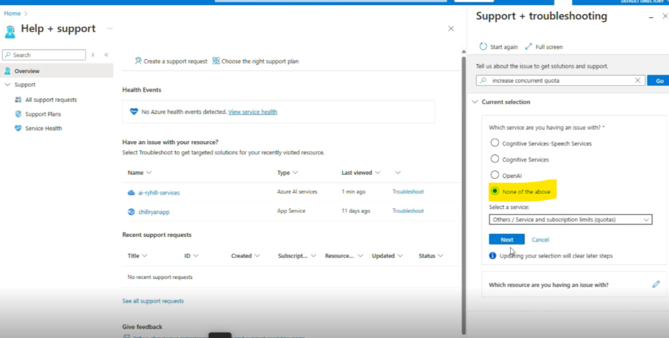Open the Status column sort chevron
The width and height of the screenshot is (669, 338).
[x=440, y=255]
